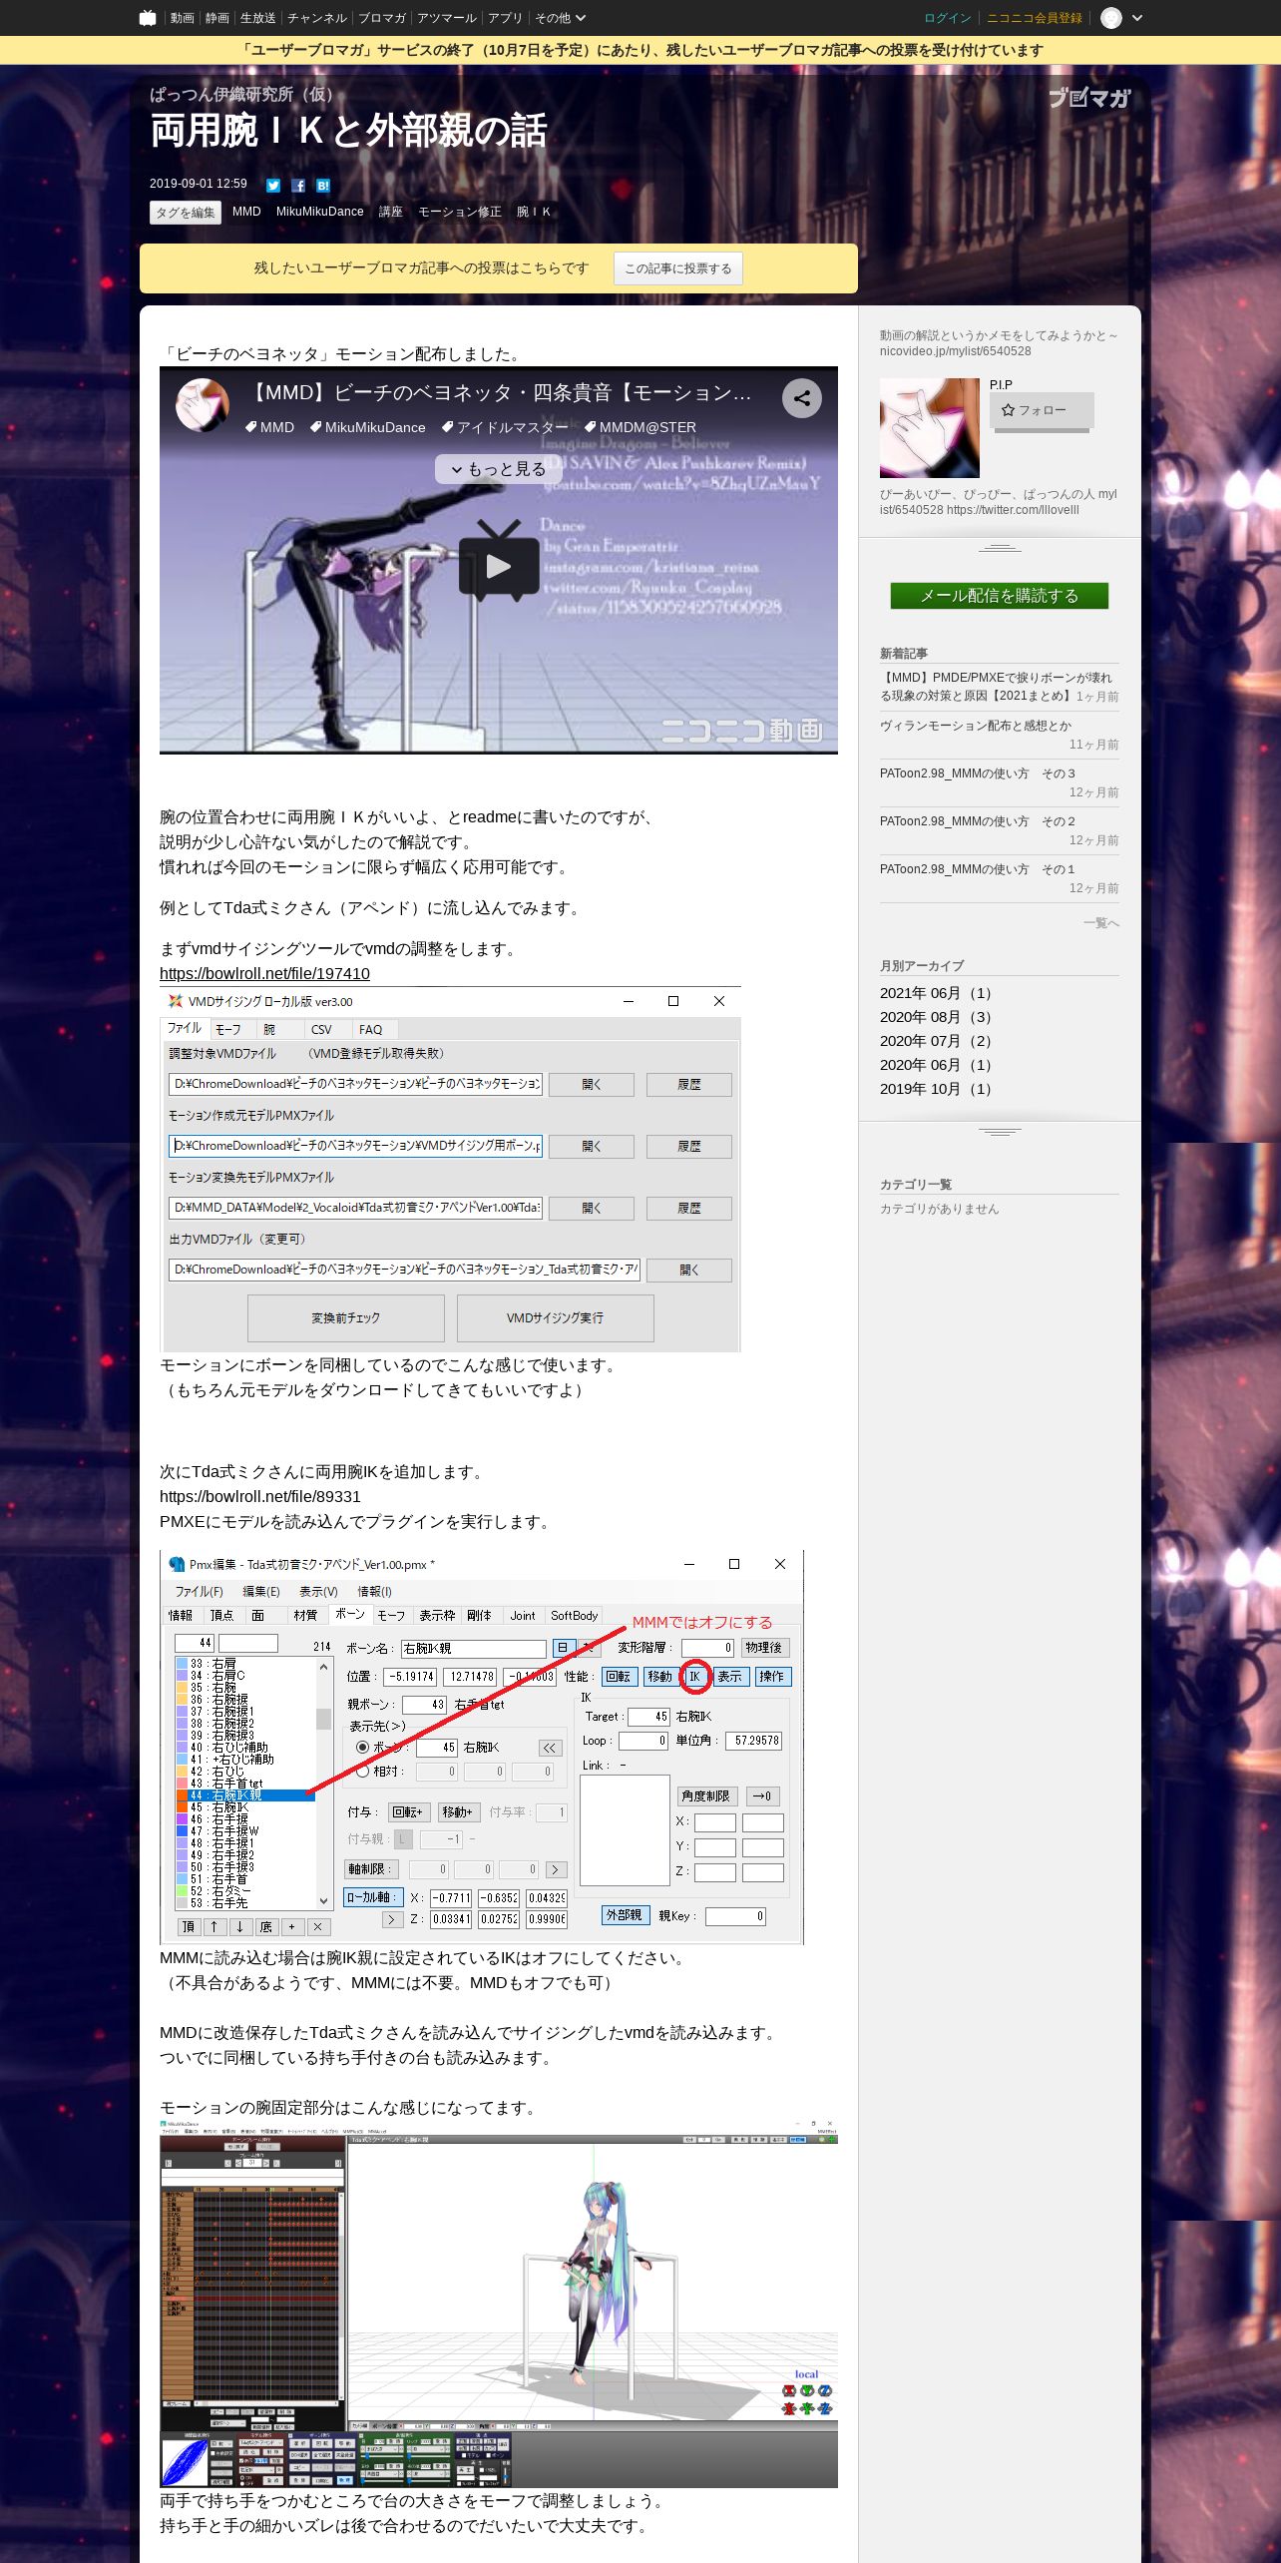This screenshot has height=2563, width=1281.
Task: Open the ユーザーブロマガ service end notice banner
Action: coord(640,50)
